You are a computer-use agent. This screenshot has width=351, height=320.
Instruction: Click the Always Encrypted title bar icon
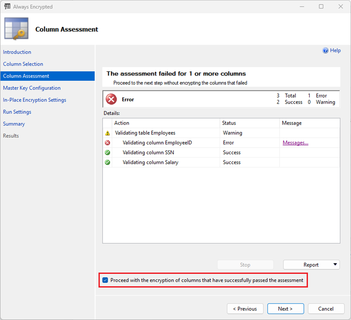(7, 6)
